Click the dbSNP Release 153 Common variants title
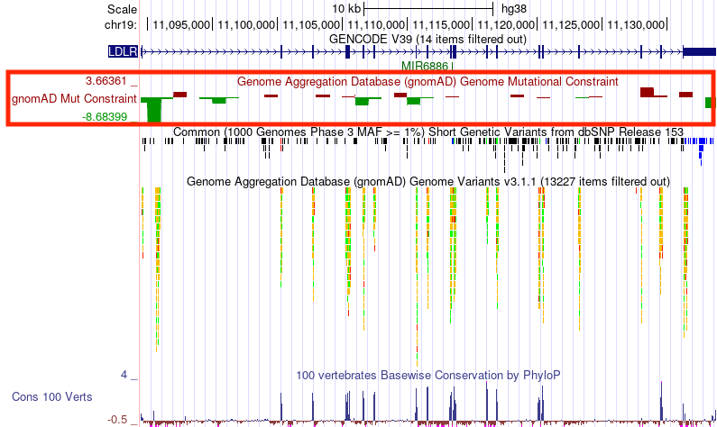Screen dimensions: 717x427 tap(428, 132)
